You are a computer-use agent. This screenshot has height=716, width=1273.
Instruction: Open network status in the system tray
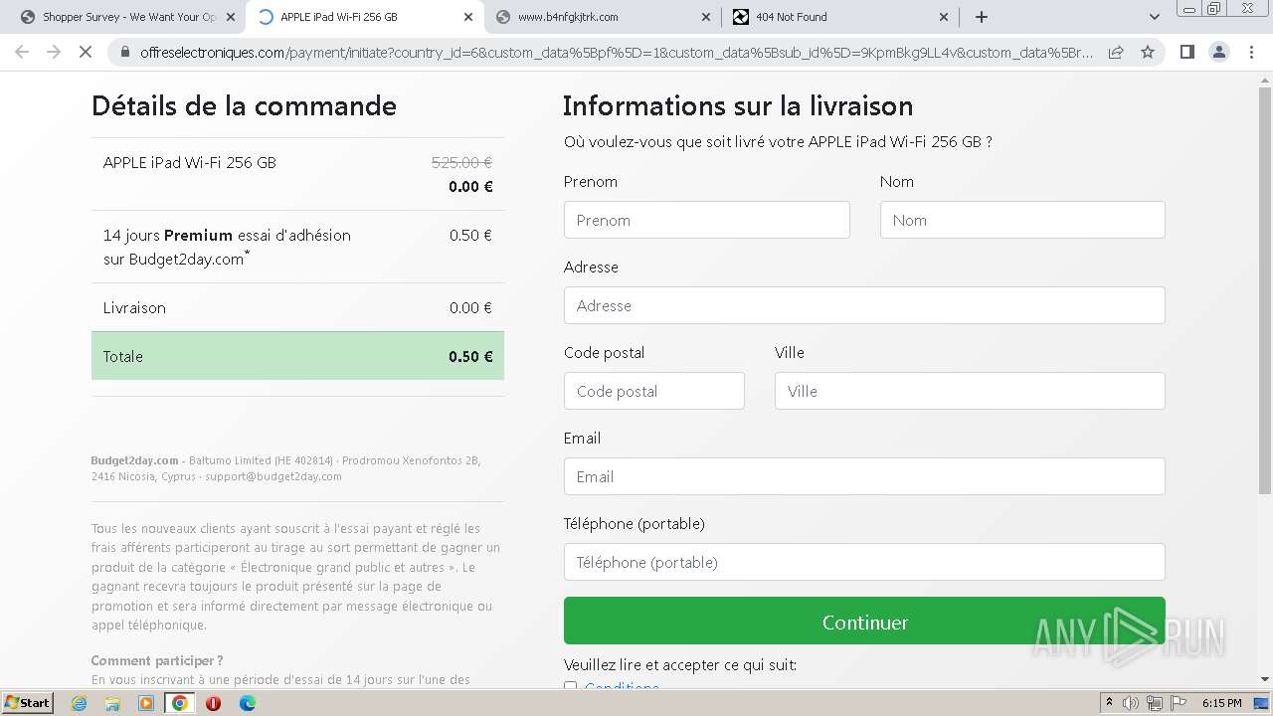point(1155,703)
